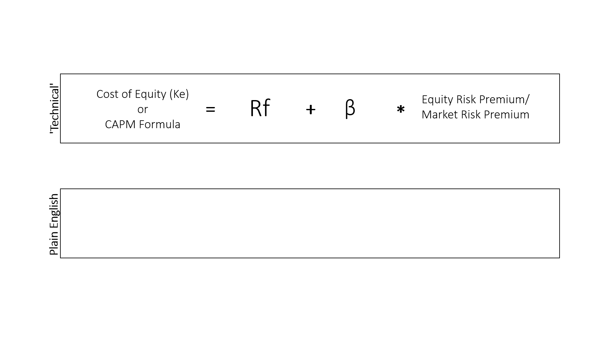Select the beta symbol β
This screenshot has width=607, height=341.
350,108
